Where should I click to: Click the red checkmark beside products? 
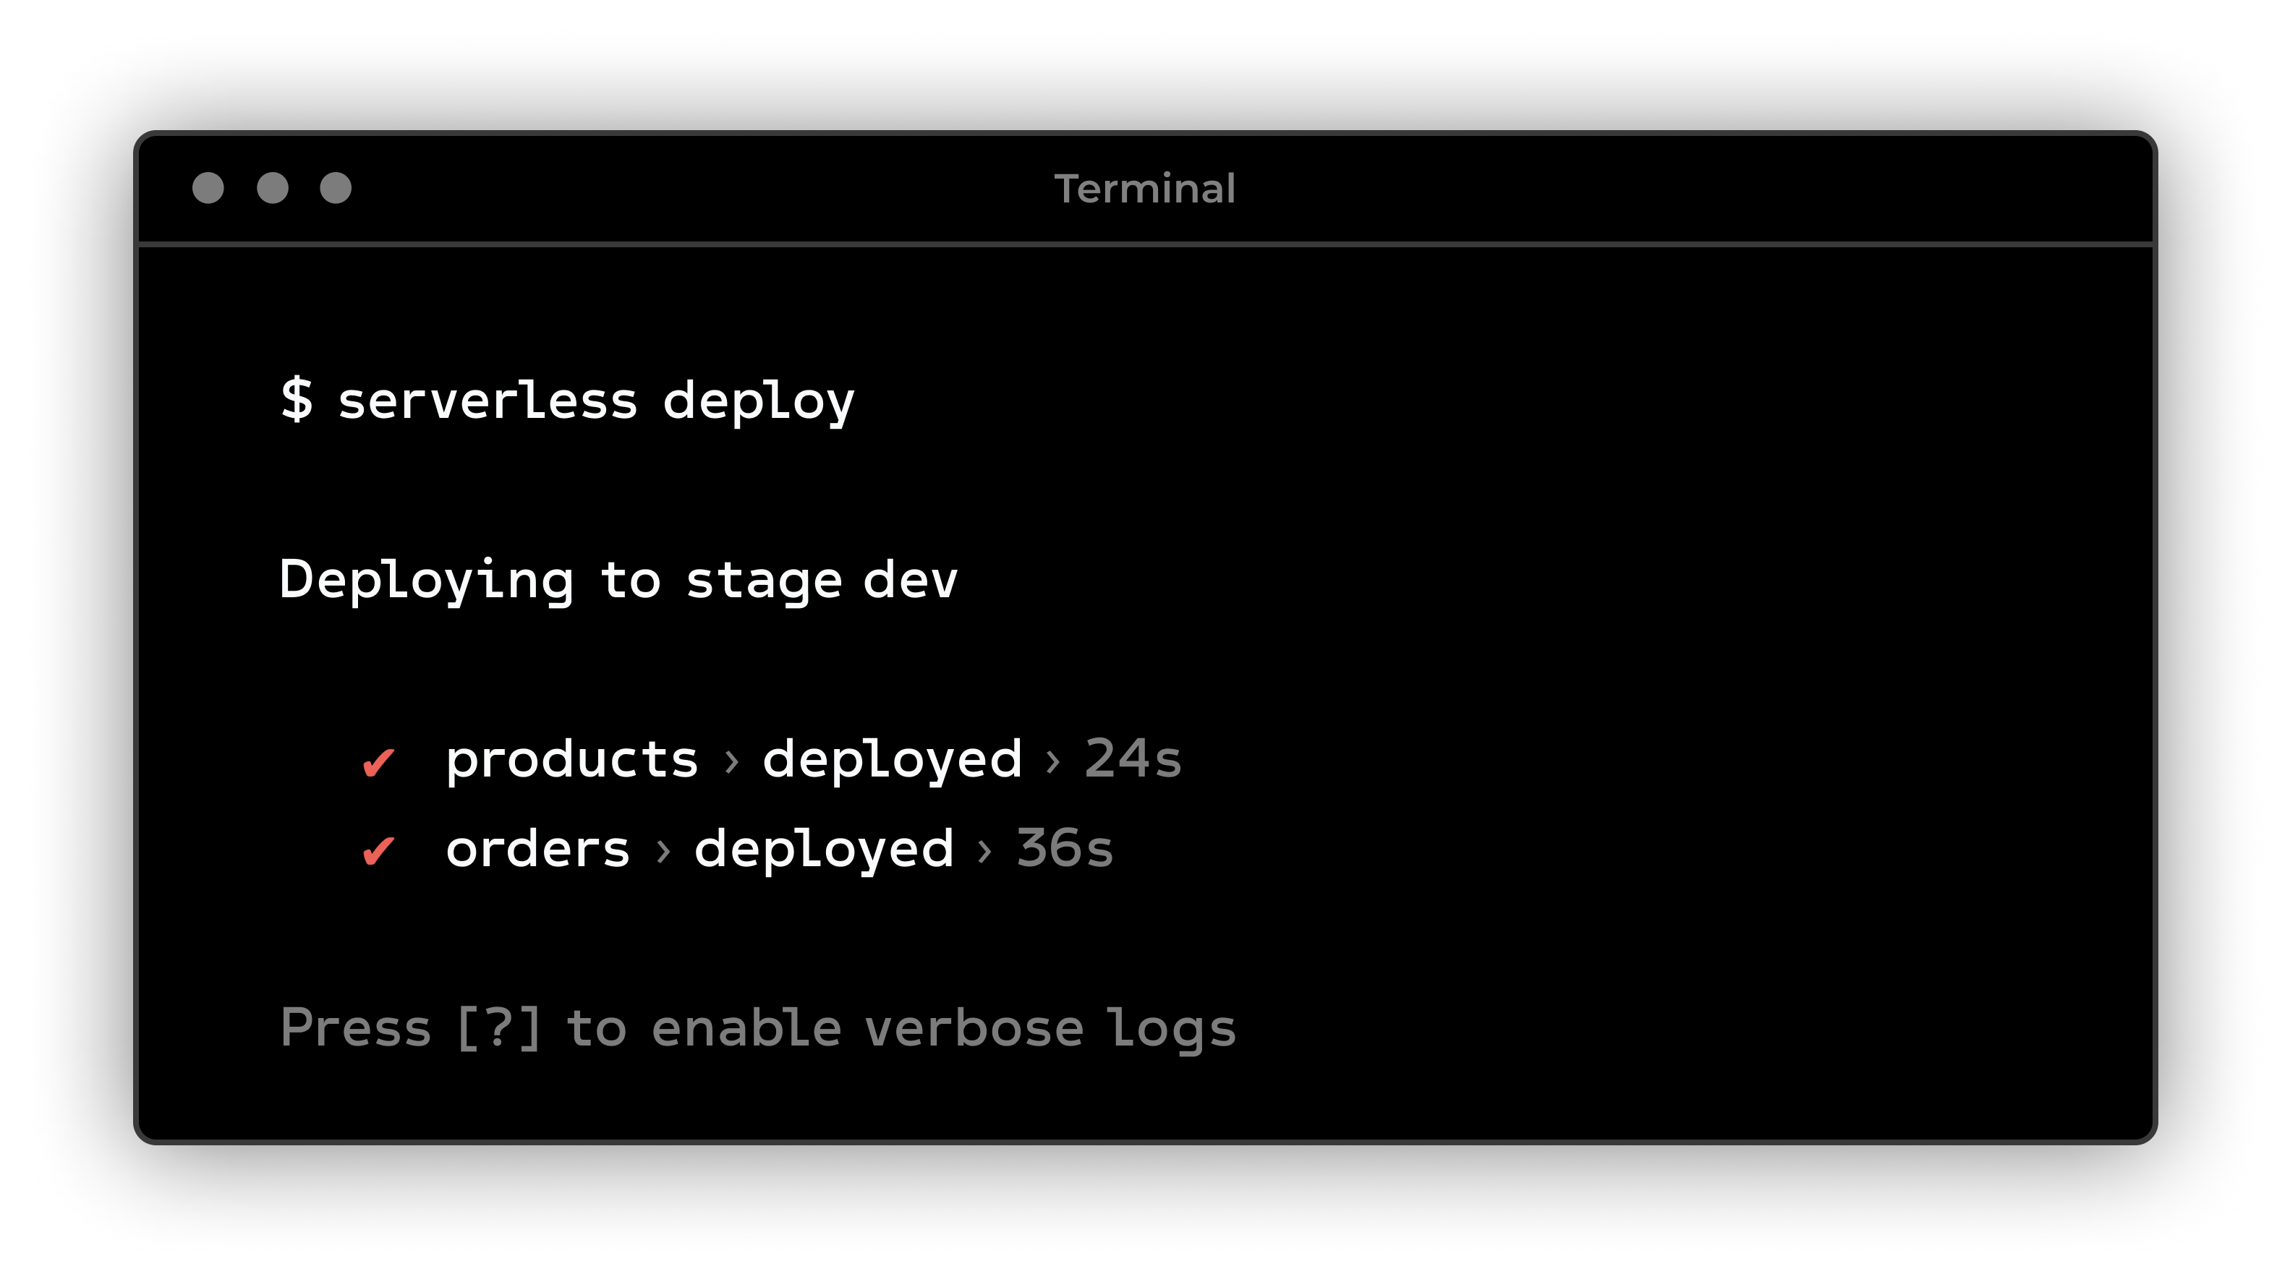pos(379,762)
